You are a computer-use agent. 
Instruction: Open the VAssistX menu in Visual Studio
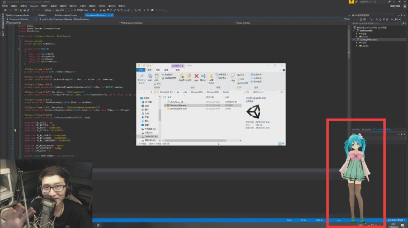(x=33, y=6)
